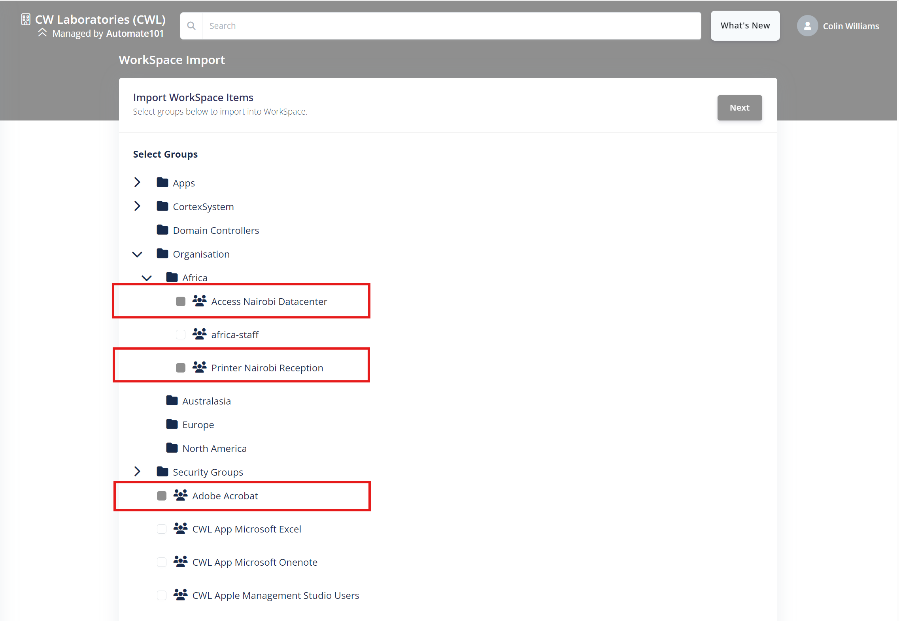Click the WorkSpace Import menu label
This screenshot has height=621, width=899.
[x=173, y=60]
